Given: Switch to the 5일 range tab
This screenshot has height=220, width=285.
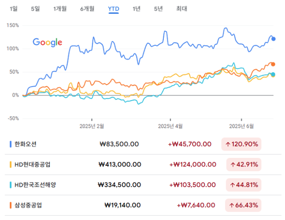Looking at the screenshot, I should pyautogui.click(x=35, y=9).
